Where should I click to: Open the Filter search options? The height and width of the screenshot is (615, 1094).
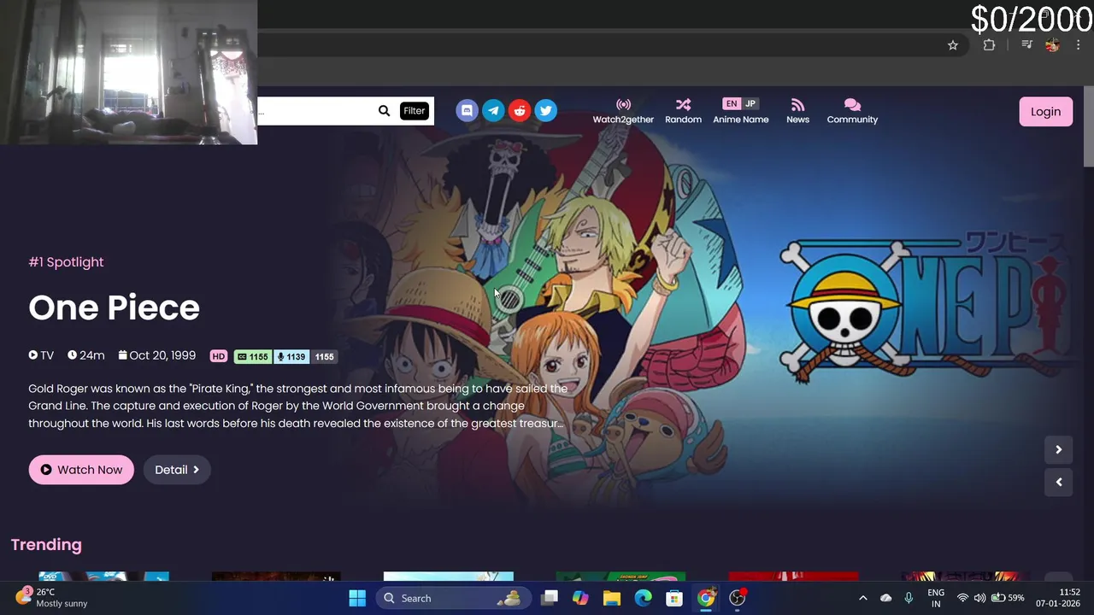[x=414, y=111]
